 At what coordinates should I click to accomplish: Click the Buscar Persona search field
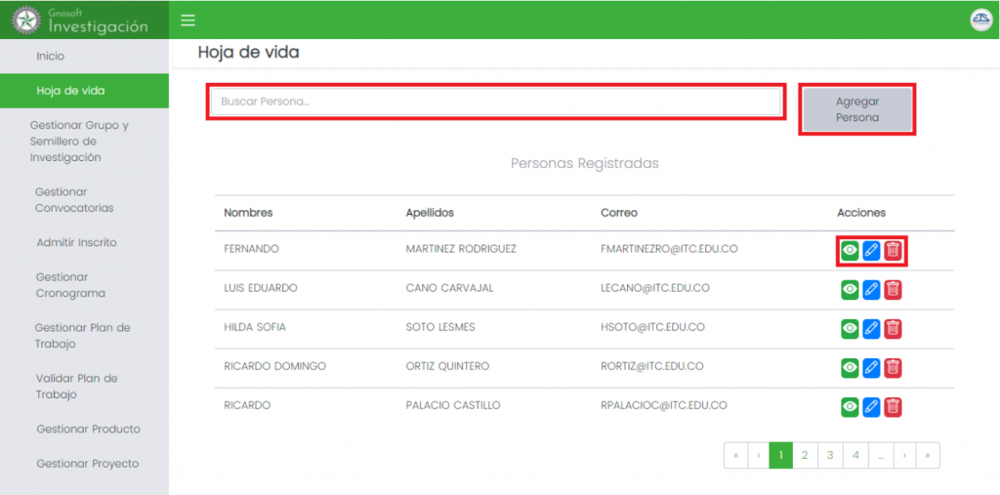496,102
